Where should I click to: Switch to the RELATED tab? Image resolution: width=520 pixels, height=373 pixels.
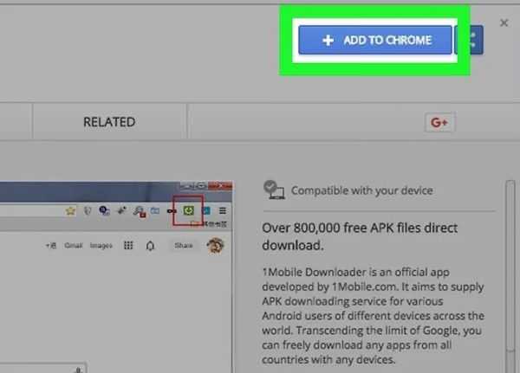[x=109, y=122]
